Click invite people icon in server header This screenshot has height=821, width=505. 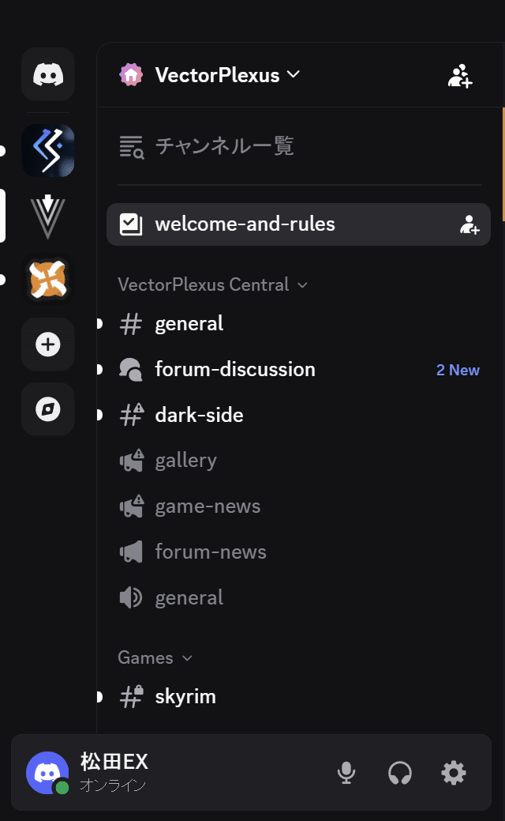[460, 76]
